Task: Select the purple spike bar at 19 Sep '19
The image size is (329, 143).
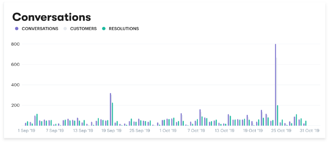Action: pyautogui.click(x=111, y=109)
